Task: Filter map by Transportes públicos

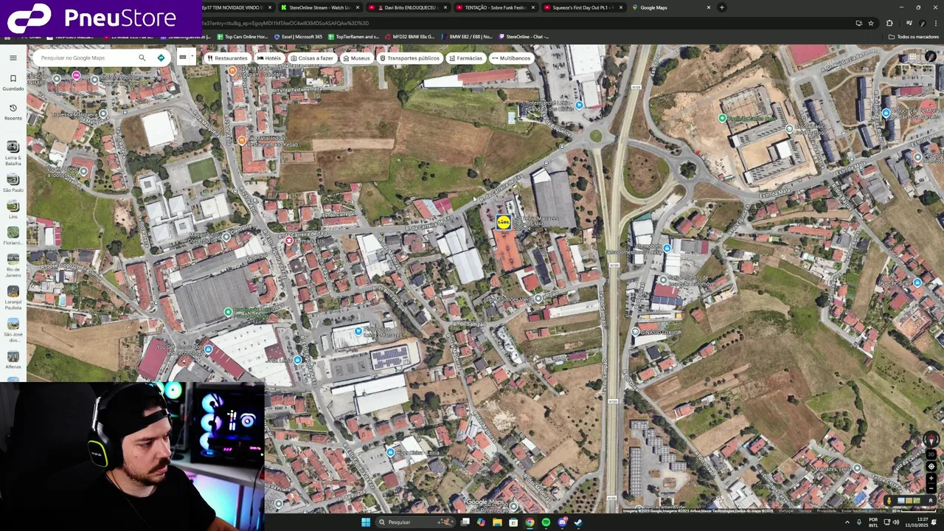Action: coord(409,58)
